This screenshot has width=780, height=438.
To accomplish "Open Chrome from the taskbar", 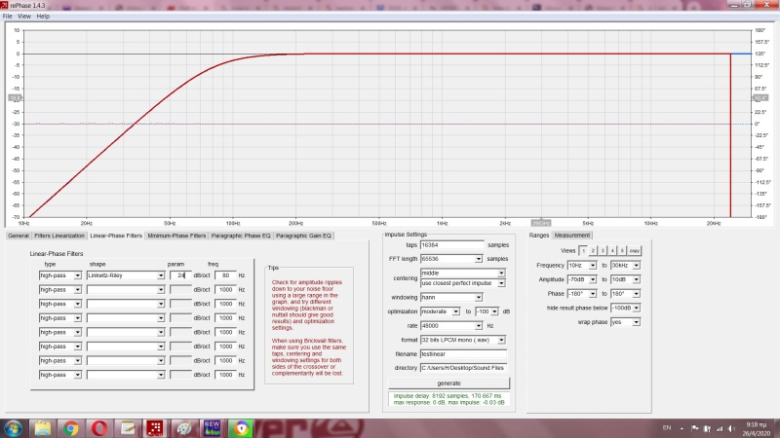I will 71,427.
